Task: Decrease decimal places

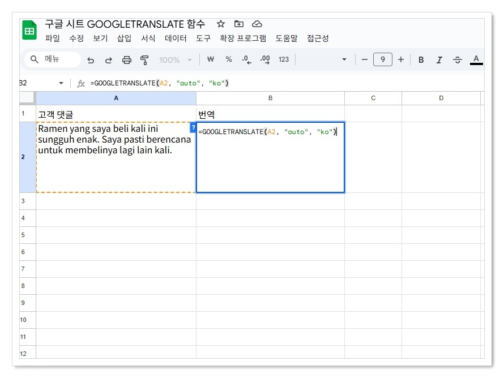Action: point(246,60)
